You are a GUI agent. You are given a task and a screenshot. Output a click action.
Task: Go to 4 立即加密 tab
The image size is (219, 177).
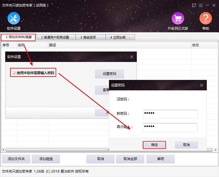pos(120,38)
